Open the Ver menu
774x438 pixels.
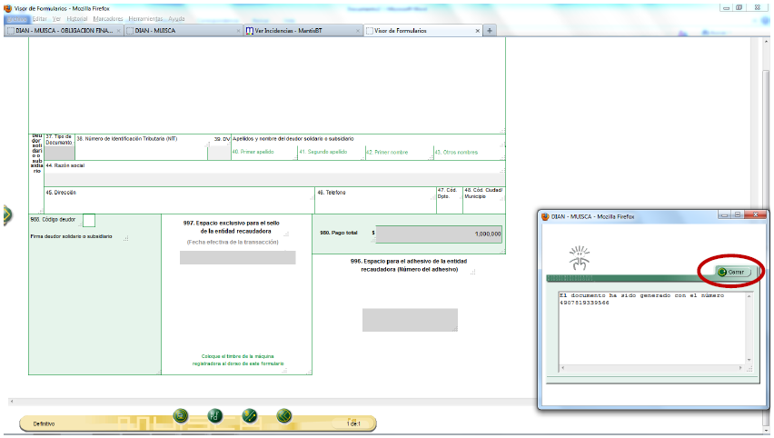(x=56, y=19)
